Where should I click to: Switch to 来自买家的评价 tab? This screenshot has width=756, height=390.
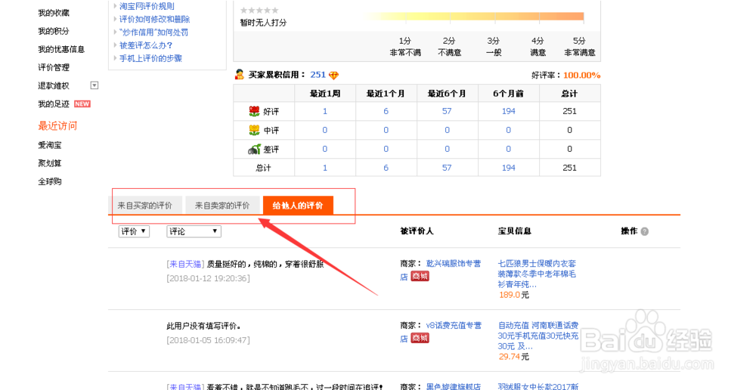(145, 206)
